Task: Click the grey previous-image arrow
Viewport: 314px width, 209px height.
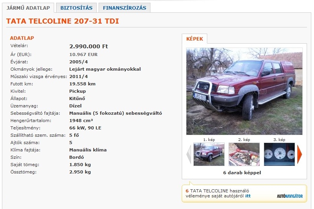Action: 189,154
